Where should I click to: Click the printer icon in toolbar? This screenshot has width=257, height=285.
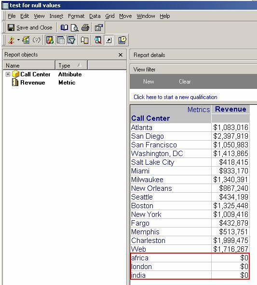[85, 28]
